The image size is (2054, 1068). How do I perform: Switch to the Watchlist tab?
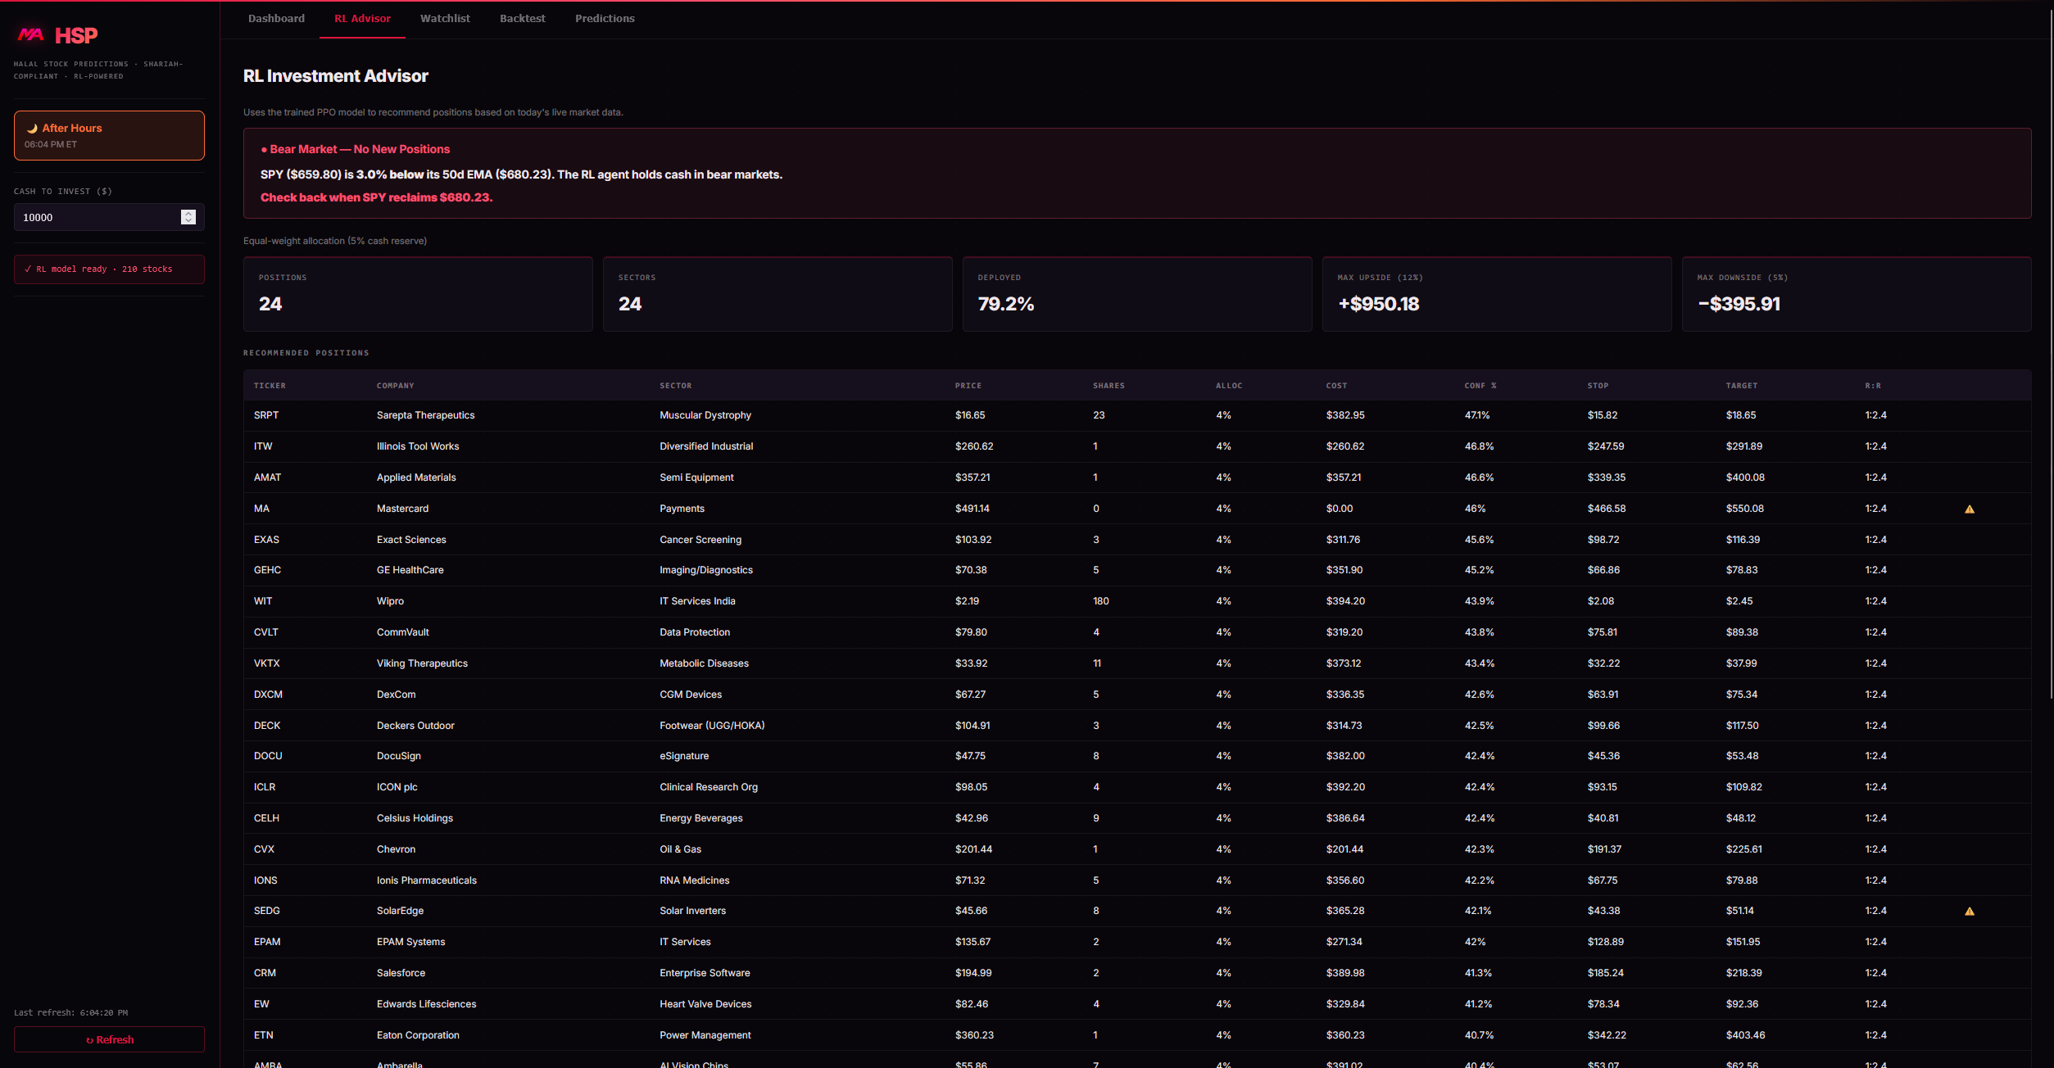(444, 18)
